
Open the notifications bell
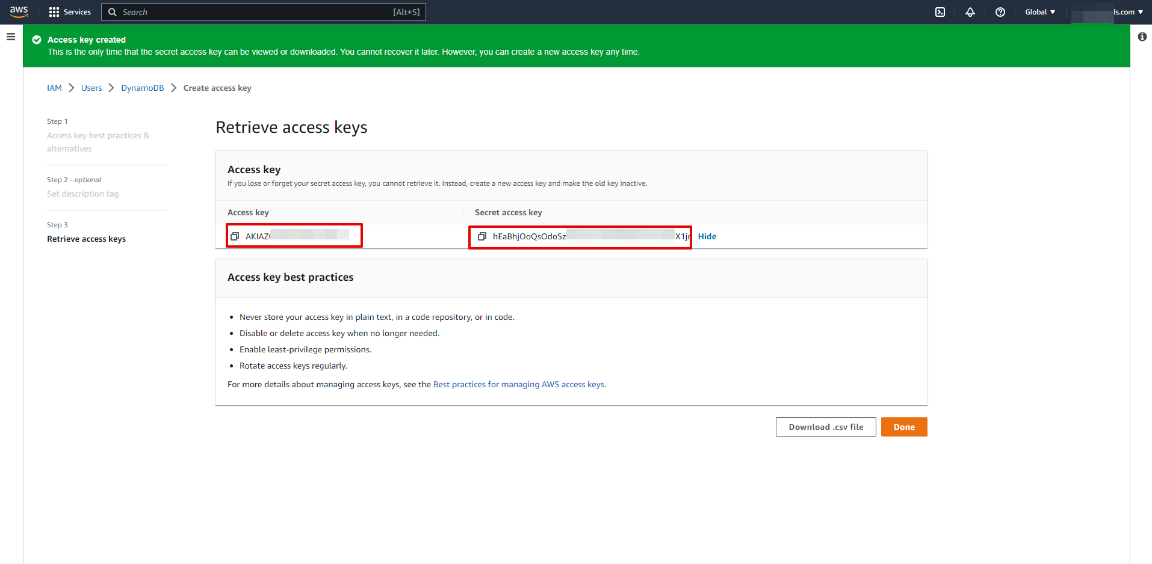click(x=970, y=12)
